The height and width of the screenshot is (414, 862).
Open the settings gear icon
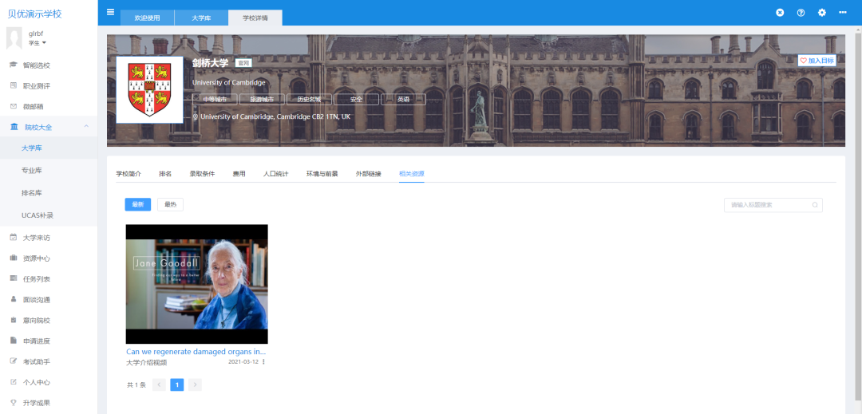(822, 13)
